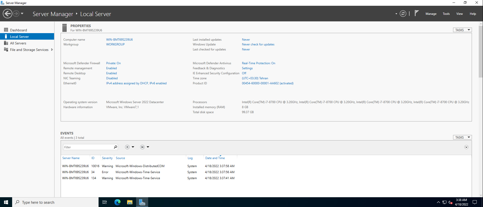
Task: Click Private: On firewall link
Action: pyautogui.click(x=113, y=63)
